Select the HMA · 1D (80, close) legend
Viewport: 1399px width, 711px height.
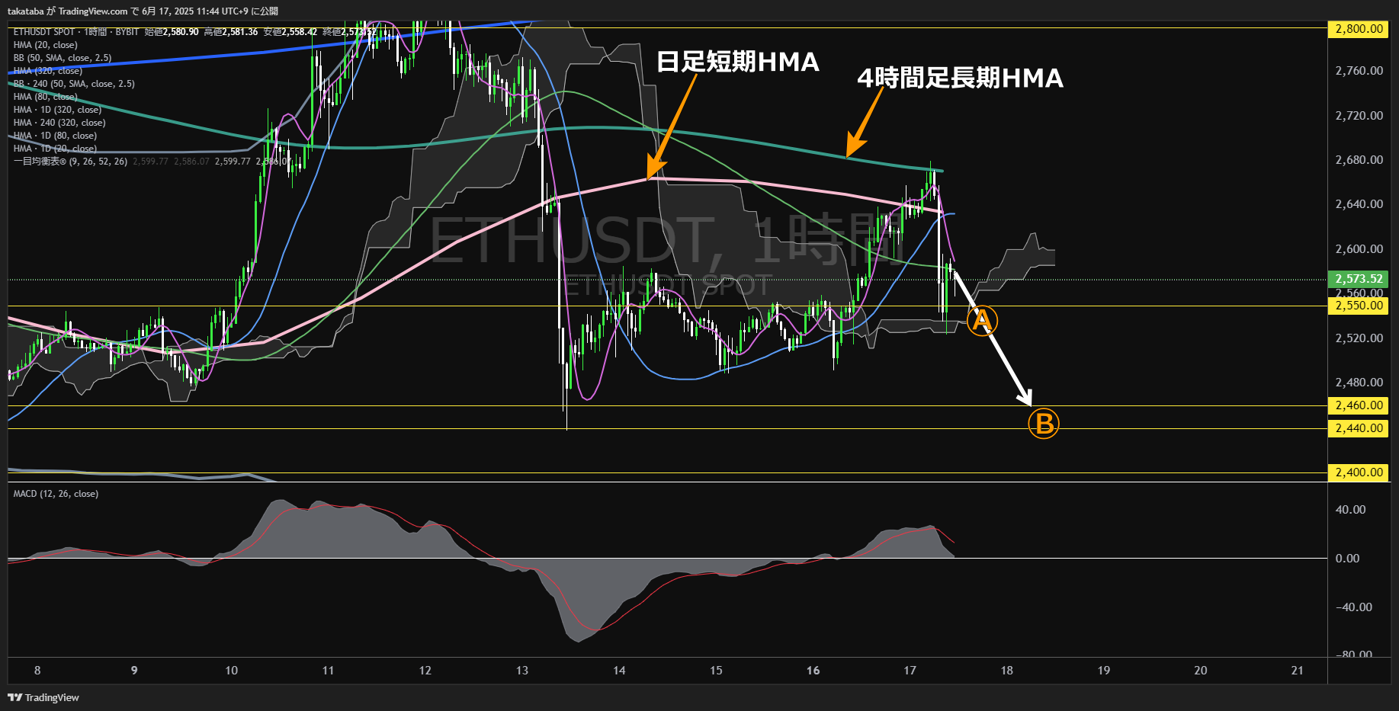(x=55, y=136)
